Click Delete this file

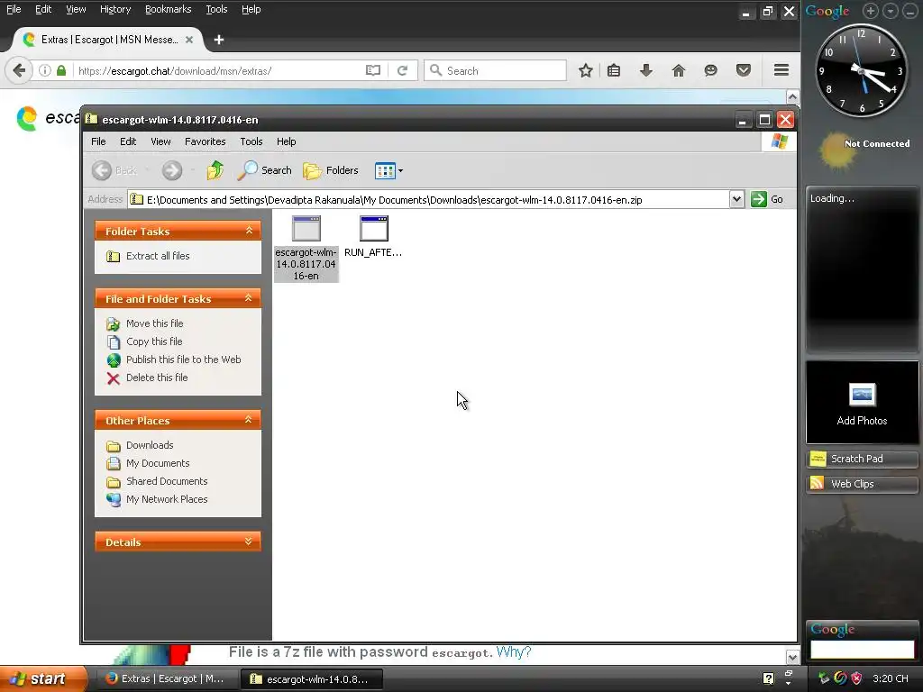coord(147,378)
